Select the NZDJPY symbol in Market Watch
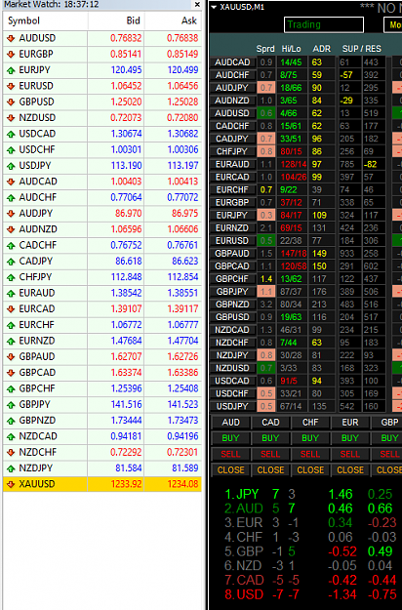 point(36,468)
